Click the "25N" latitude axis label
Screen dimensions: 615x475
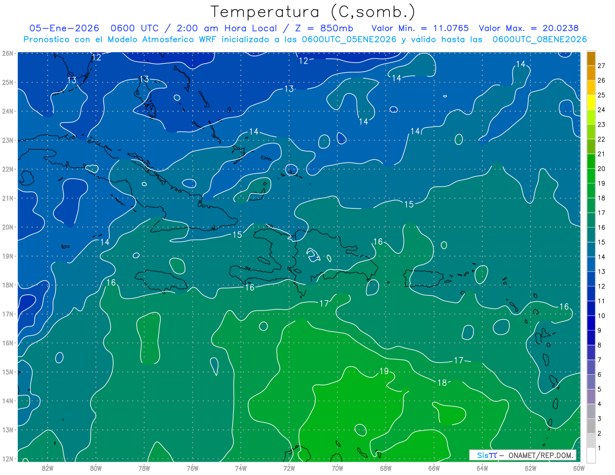click(x=8, y=82)
